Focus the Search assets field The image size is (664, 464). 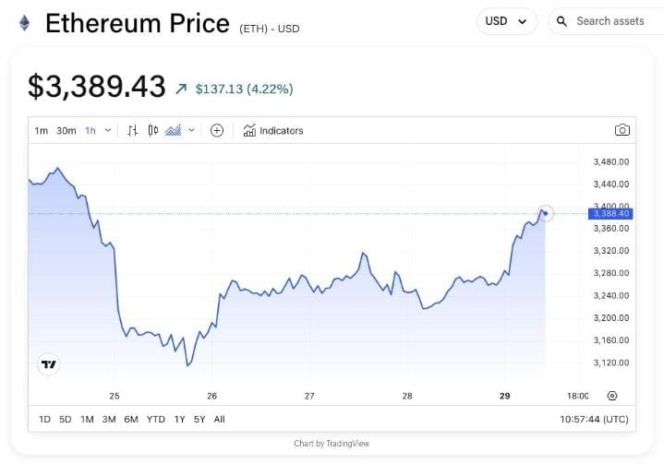pyautogui.click(x=610, y=21)
